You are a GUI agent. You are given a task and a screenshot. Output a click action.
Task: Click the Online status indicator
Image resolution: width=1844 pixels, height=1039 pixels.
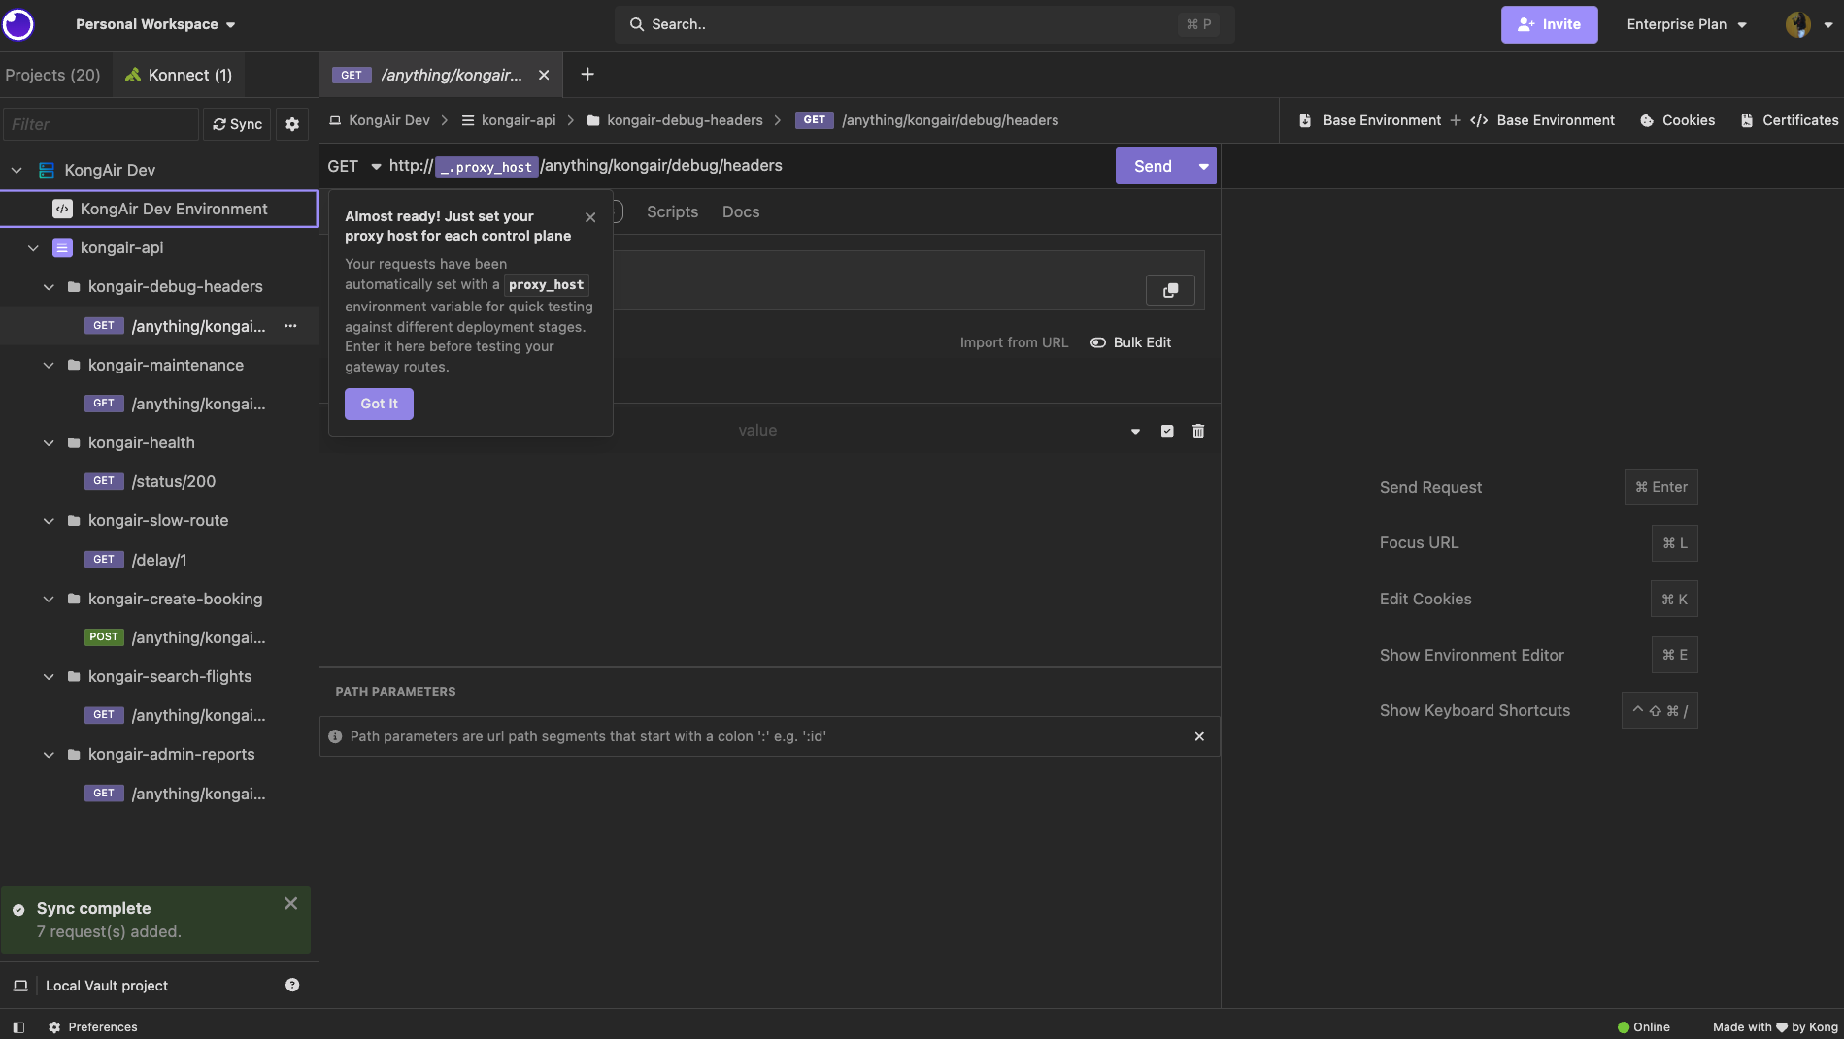[x=1644, y=1027]
